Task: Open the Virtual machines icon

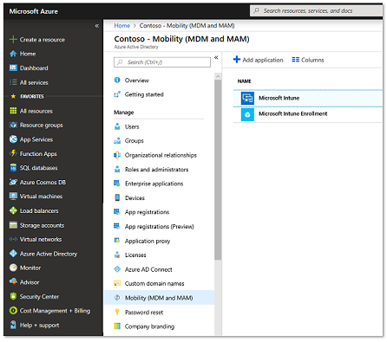Action: [x=13, y=197]
